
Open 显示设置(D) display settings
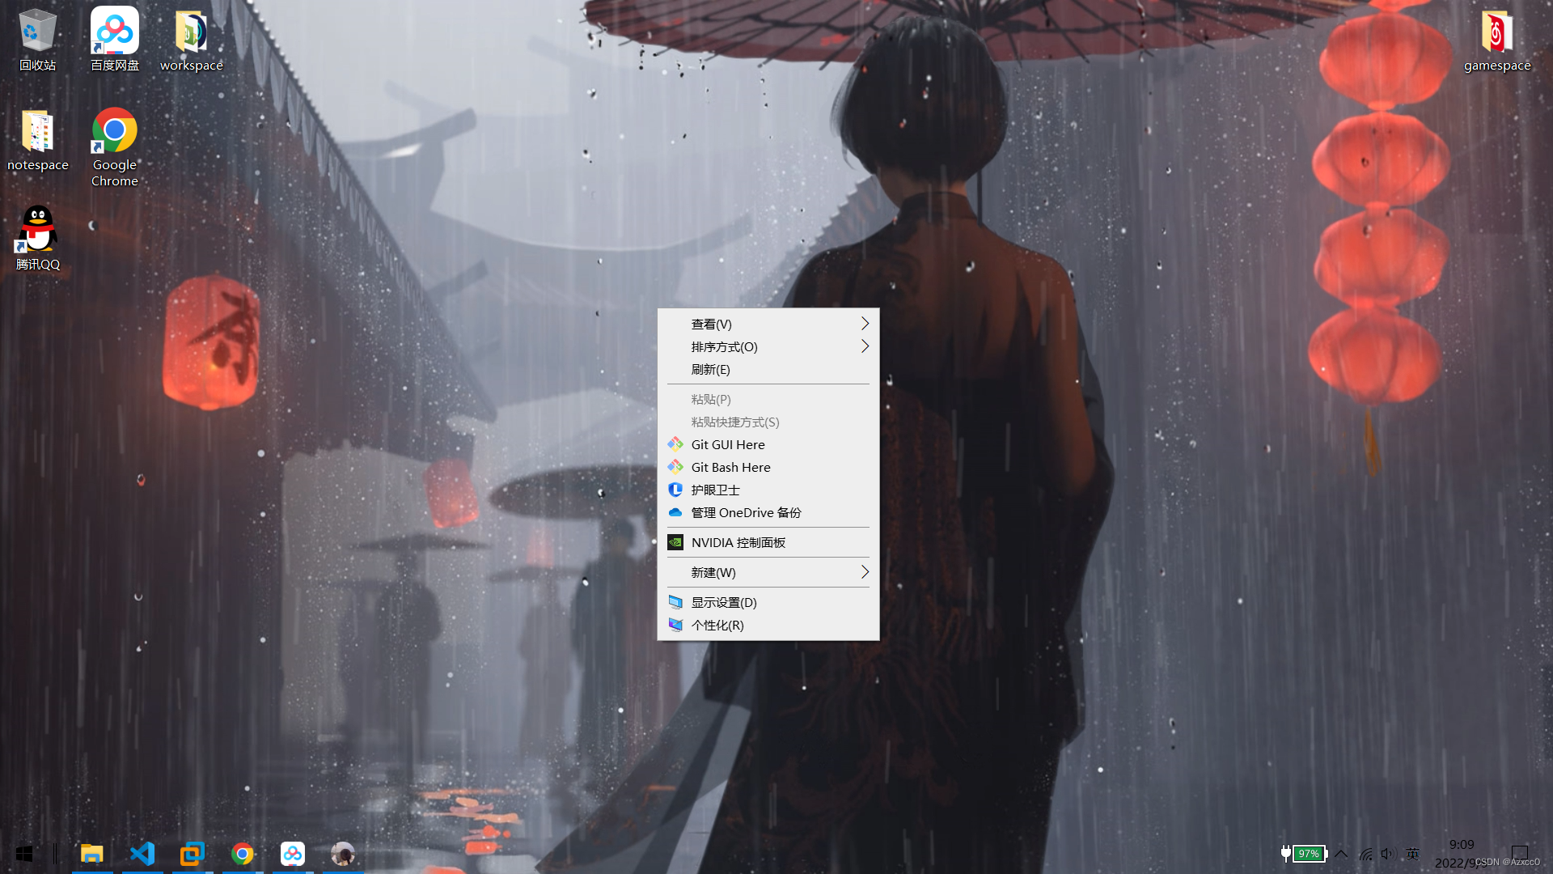[768, 602]
